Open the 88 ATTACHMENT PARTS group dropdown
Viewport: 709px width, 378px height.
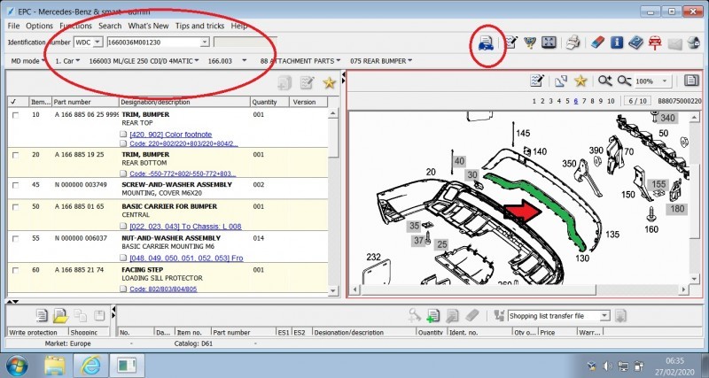(x=300, y=60)
